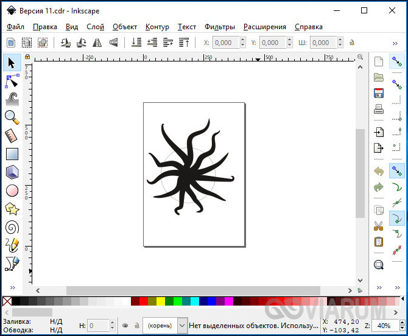Image resolution: width=408 pixels, height=336 pixels.
Task: Print document icon
Action: point(379,109)
